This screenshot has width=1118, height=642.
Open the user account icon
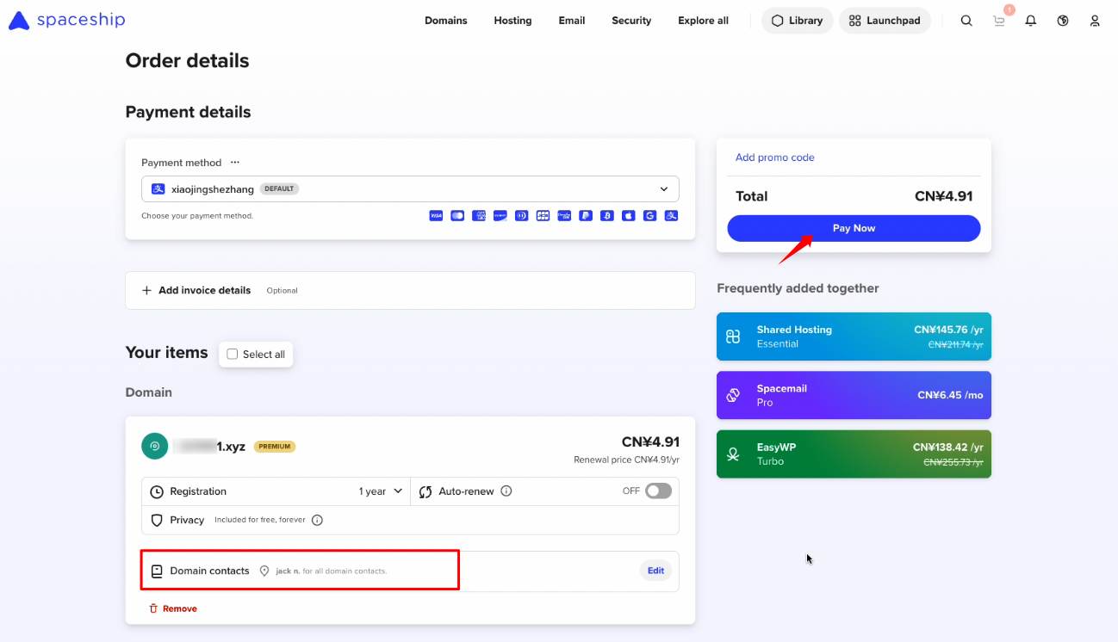[x=1095, y=21]
